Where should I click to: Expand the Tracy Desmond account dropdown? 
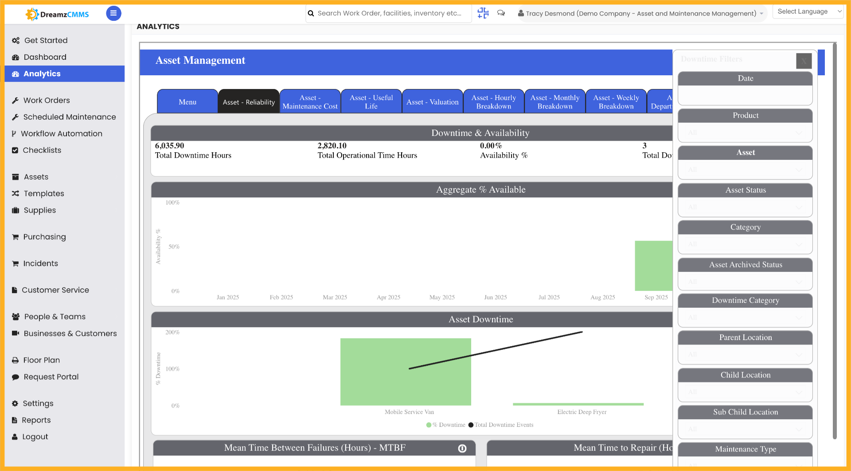pos(761,13)
